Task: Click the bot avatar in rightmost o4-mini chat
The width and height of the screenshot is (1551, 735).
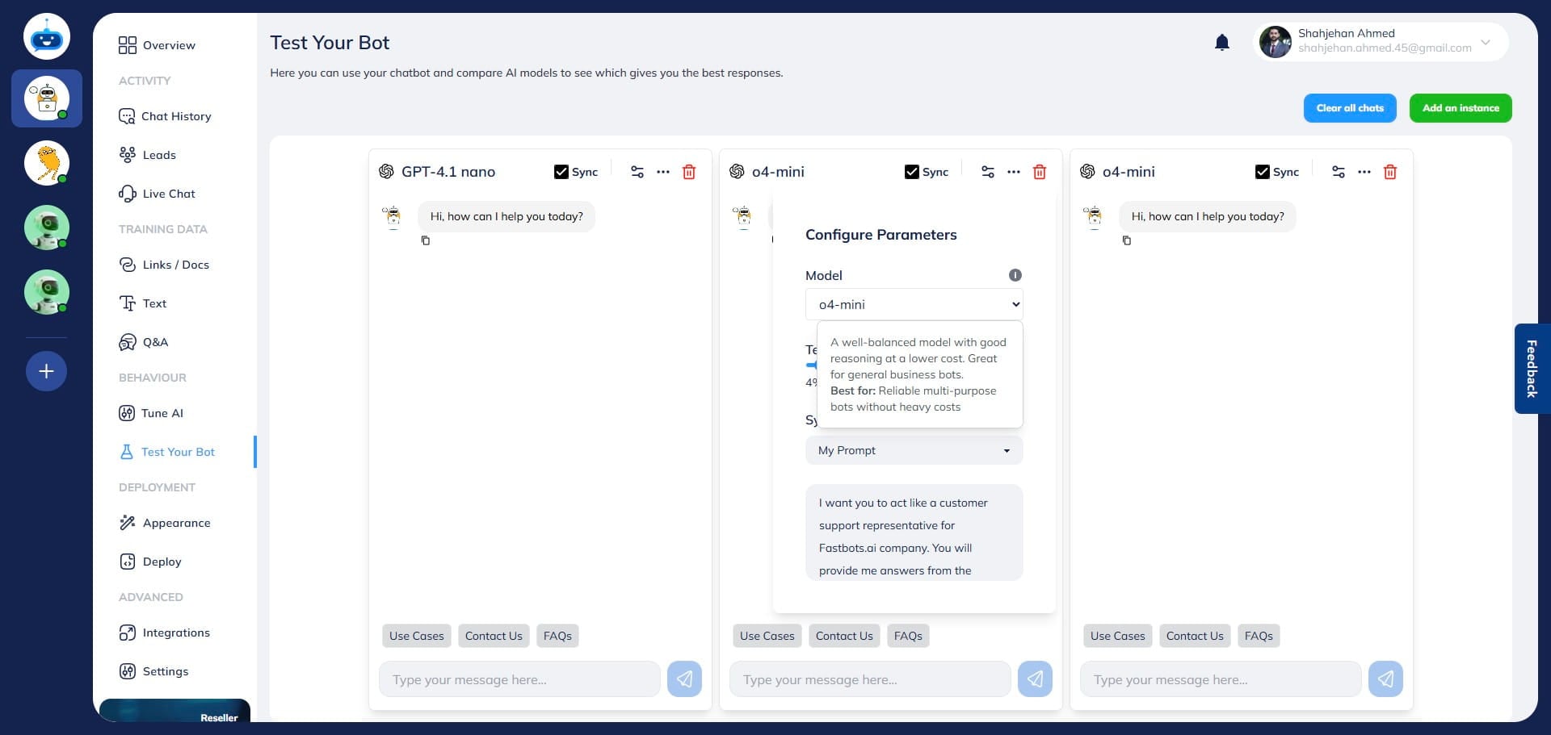Action: (x=1094, y=217)
